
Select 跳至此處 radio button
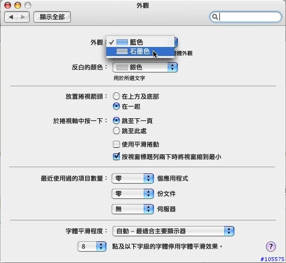click(x=116, y=131)
